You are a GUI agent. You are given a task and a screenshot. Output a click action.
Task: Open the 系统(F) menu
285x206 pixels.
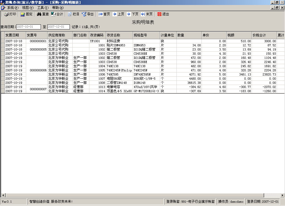tap(13, 8)
